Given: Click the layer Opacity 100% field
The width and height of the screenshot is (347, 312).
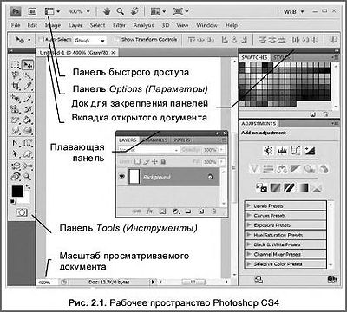Looking at the screenshot, I should [x=210, y=150].
